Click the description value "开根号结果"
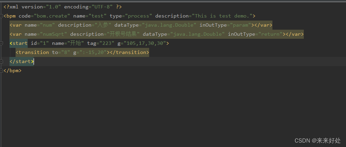The height and width of the screenshot is (147, 346). tap(123, 34)
